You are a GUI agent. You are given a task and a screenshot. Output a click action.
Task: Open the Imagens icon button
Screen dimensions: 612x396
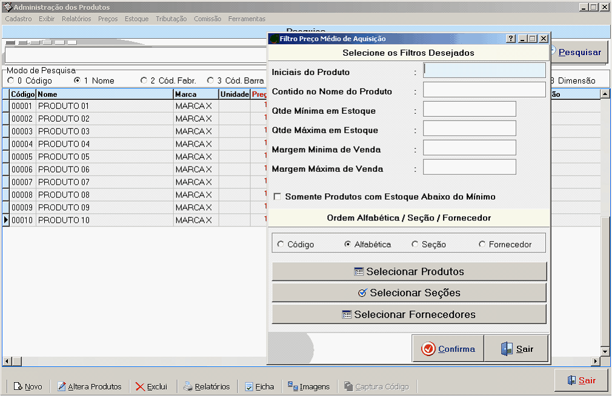(293, 386)
